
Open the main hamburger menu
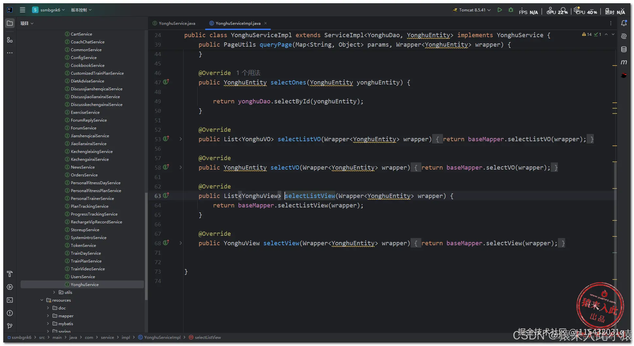(x=23, y=10)
